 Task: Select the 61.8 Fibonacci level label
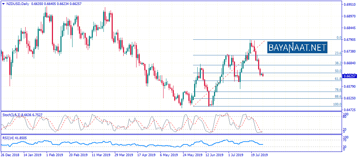pos(338,78)
